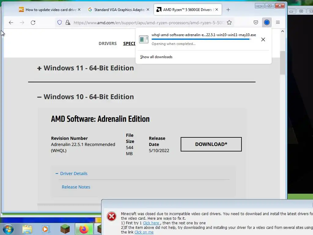The height and width of the screenshot is (235, 313).
Task: Minimize the background window behind Firefox
Action: (x=291, y=11)
